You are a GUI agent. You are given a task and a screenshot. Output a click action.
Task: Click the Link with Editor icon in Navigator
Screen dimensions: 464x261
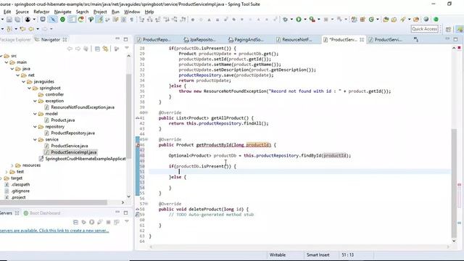click(x=105, y=49)
